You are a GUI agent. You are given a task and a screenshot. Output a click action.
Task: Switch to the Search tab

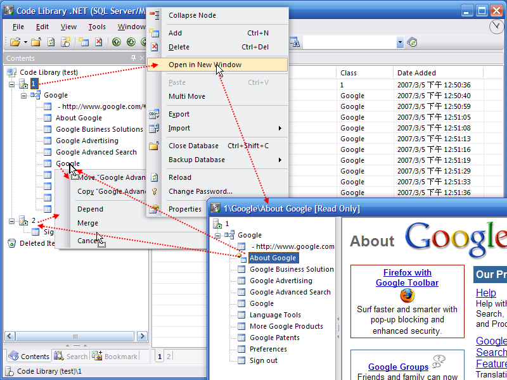click(71, 356)
